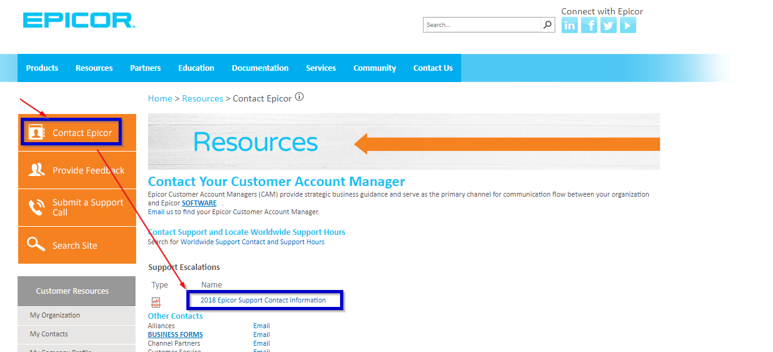Open Epicor's YouTube channel icon

tap(628, 25)
